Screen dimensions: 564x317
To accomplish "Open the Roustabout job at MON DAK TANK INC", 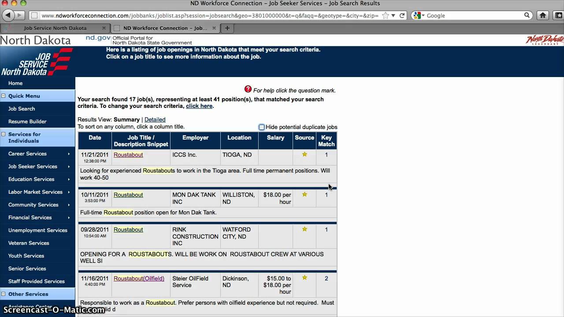I will [128, 195].
